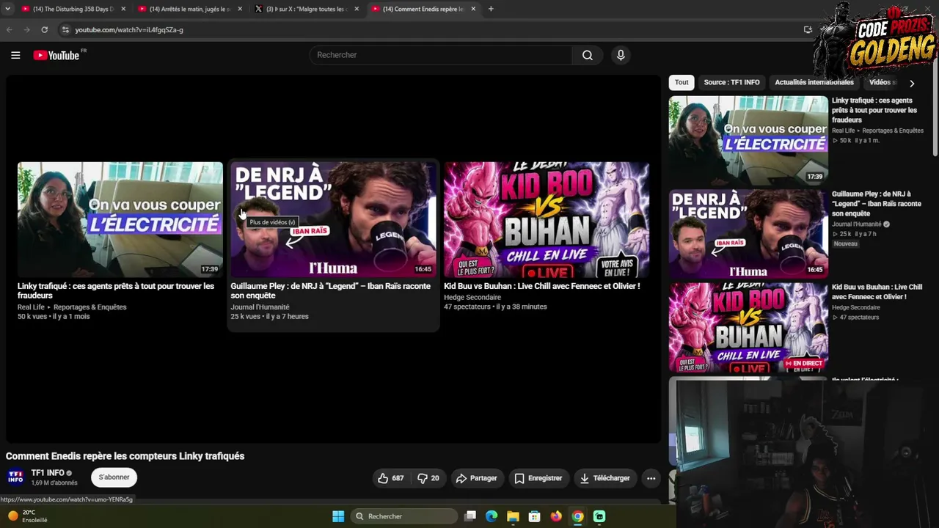The width and height of the screenshot is (939, 528).
Task: Switch to 'The Disturbing 358 Days' tab
Action: pyautogui.click(x=73, y=9)
